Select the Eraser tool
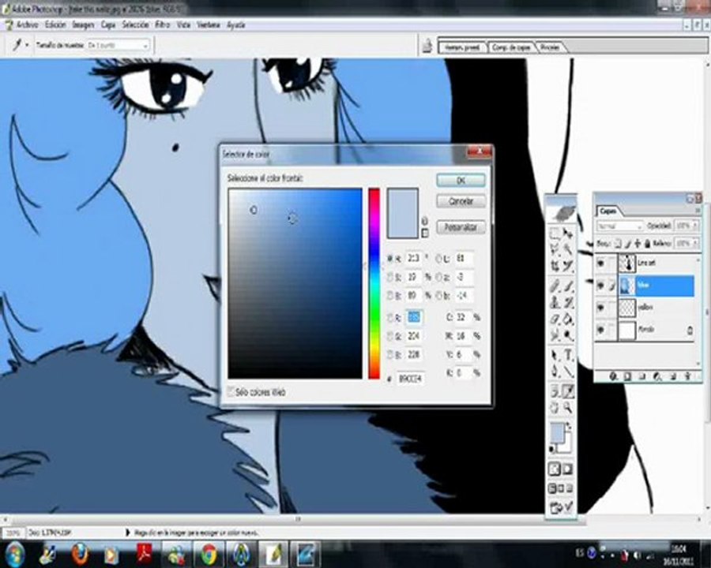The width and height of the screenshot is (711, 568). (555, 319)
